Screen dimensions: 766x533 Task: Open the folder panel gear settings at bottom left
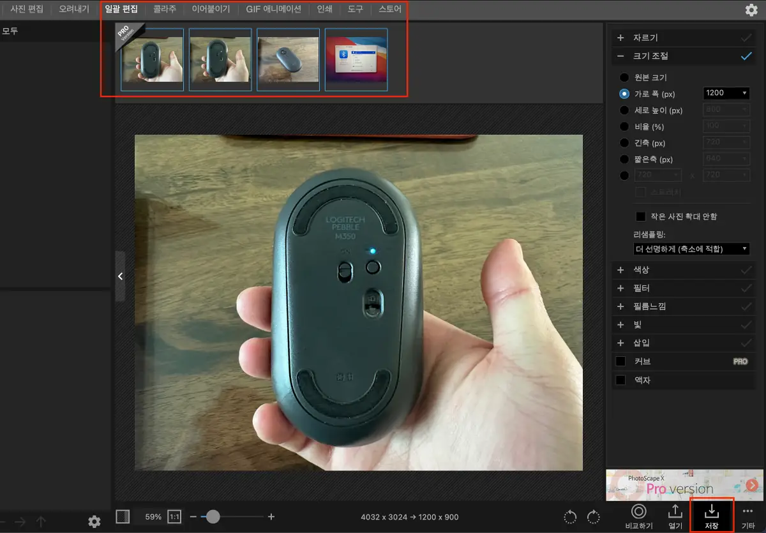tap(94, 522)
